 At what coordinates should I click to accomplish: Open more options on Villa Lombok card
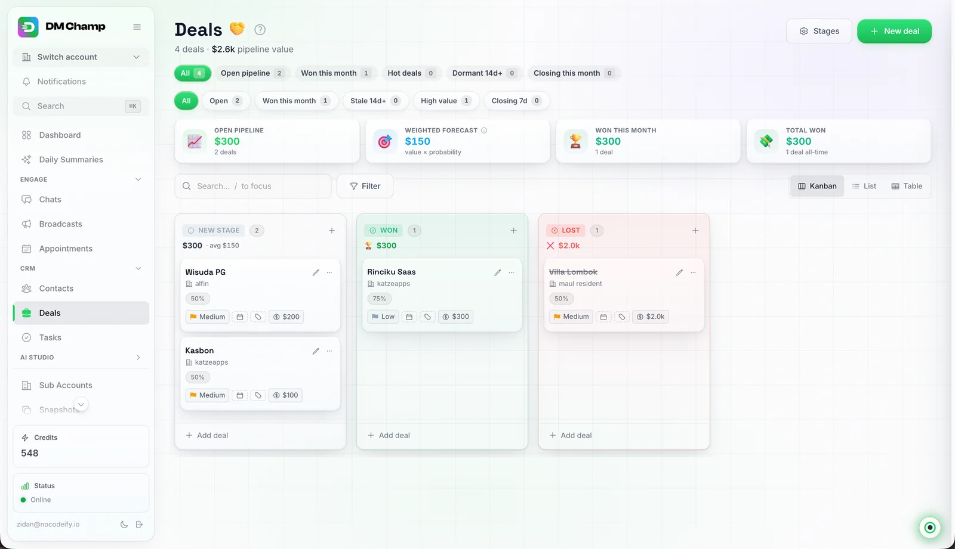pyautogui.click(x=693, y=272)
